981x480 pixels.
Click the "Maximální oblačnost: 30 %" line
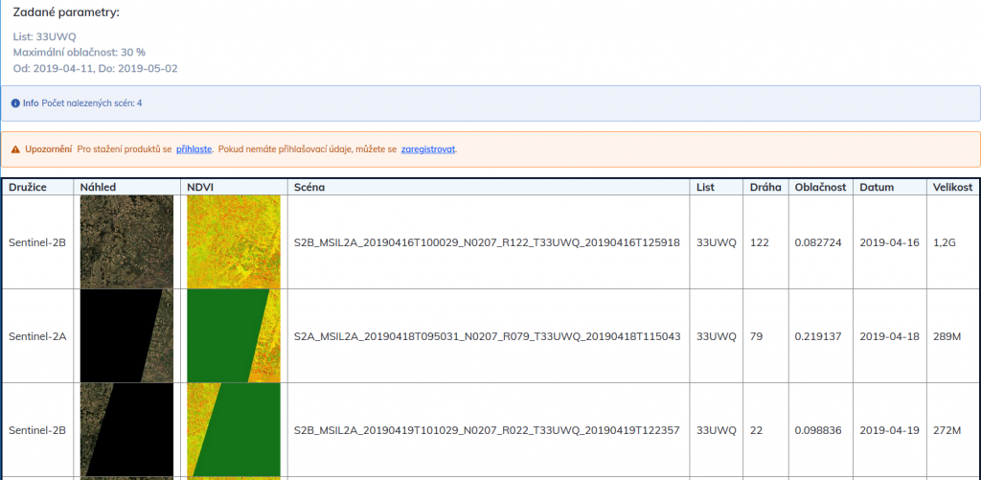coord(79,52)
